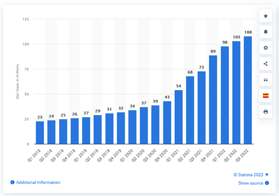
Task: Open the Additional Information link
Action: 38,182
